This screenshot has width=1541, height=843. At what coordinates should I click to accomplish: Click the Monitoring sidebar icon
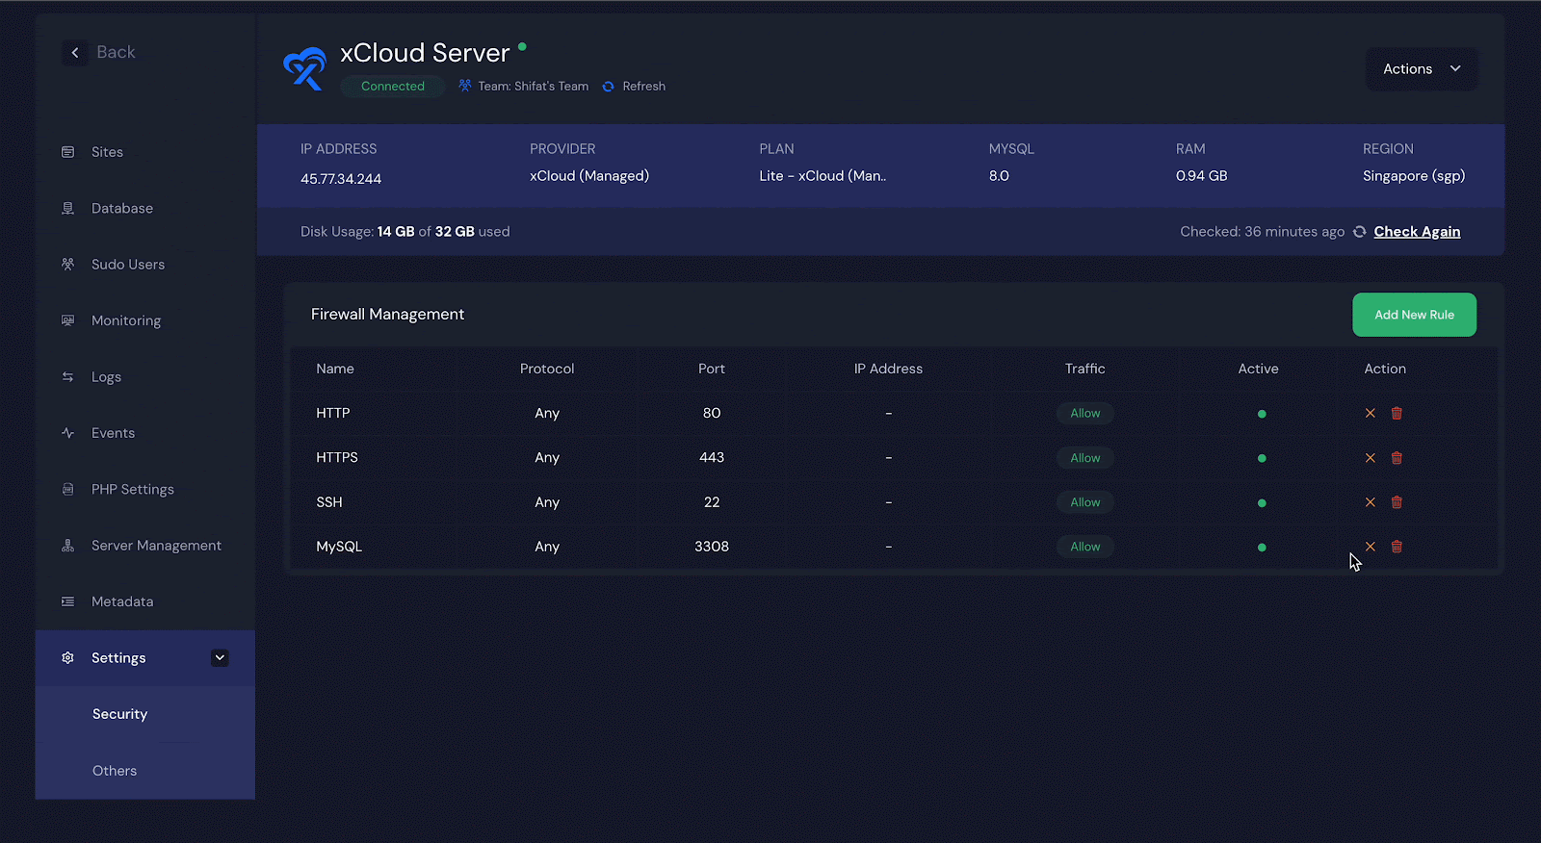[x=67, y=320]
